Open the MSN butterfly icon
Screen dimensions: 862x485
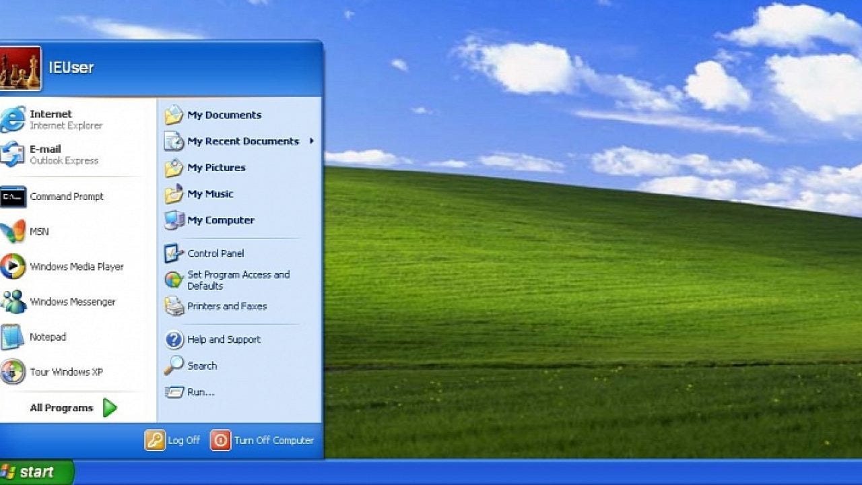coord(12,232)
